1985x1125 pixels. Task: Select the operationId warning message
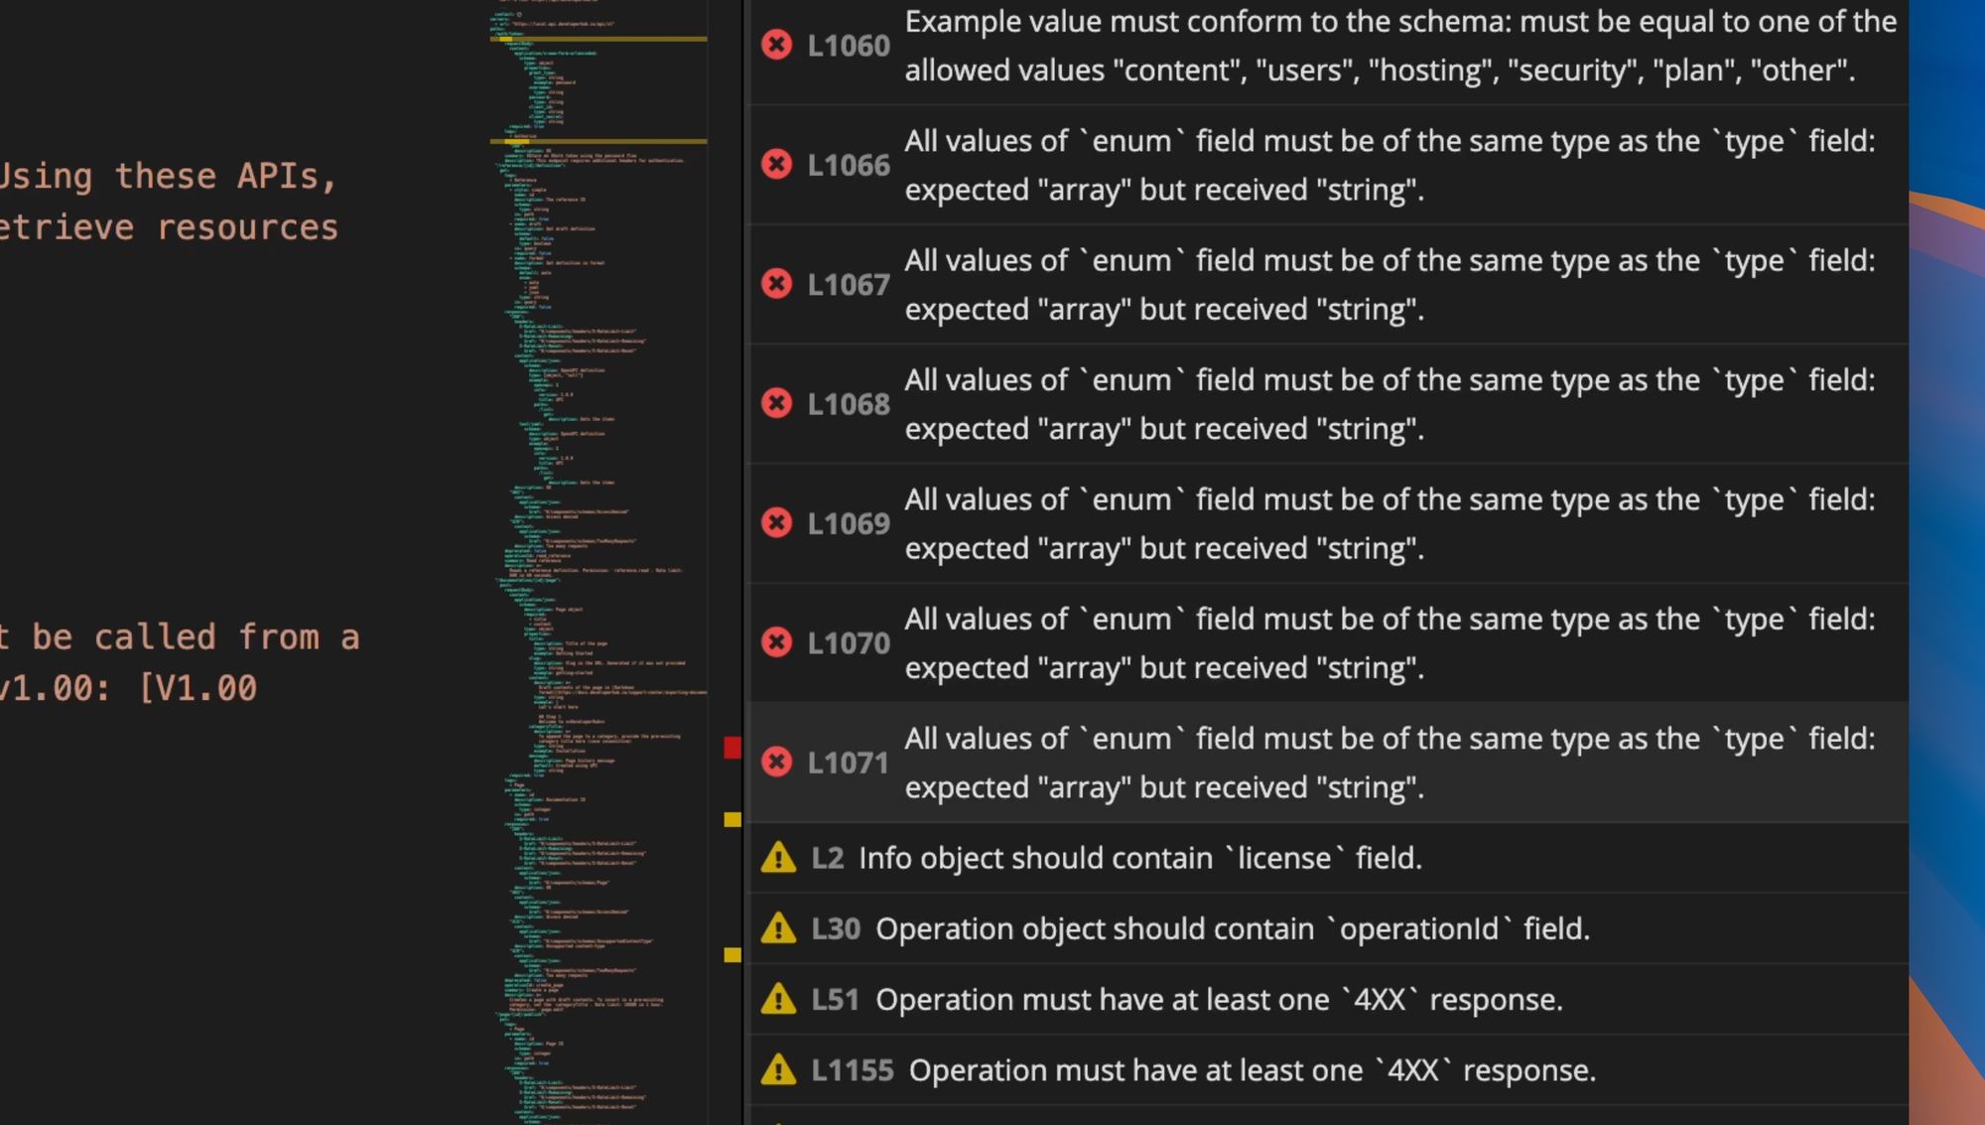pos(1232,928)
